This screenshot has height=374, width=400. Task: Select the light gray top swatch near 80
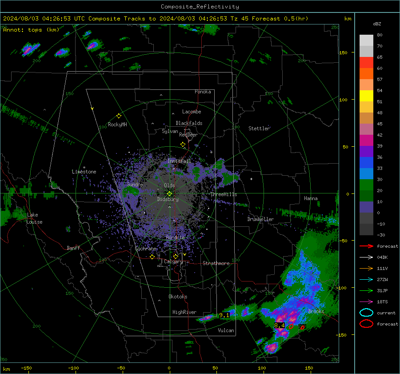click(x=366, y=40)
